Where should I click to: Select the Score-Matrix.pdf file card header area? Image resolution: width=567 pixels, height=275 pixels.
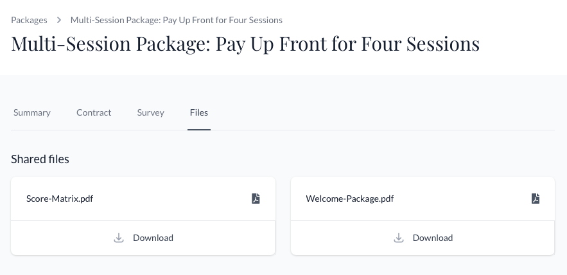point(143,199)
